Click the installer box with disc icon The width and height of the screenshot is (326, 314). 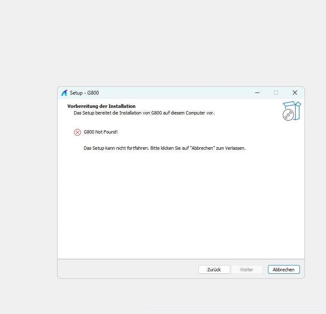(x=292, y=111)
